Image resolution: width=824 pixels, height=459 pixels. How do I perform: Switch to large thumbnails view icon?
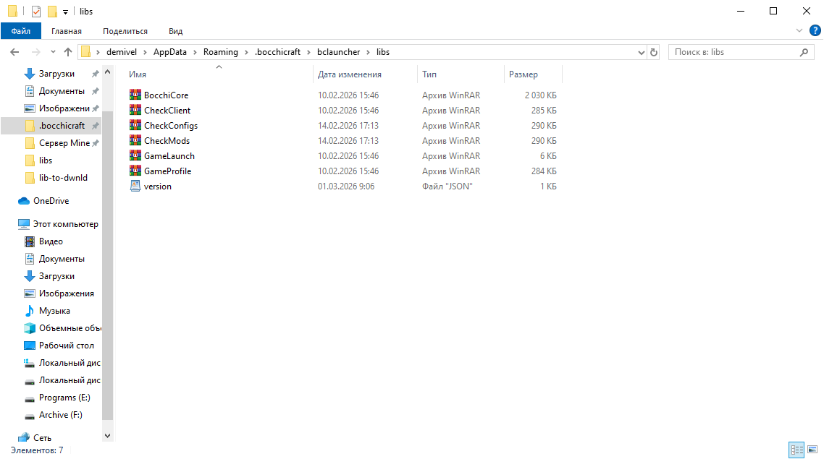click(812, 450)
